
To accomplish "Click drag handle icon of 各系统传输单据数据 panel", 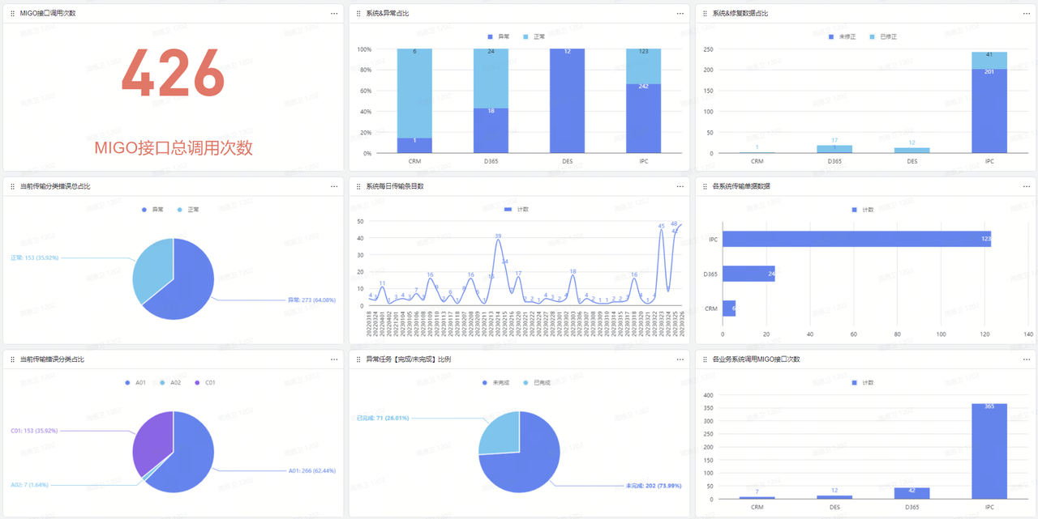I will tap(705, 186).
